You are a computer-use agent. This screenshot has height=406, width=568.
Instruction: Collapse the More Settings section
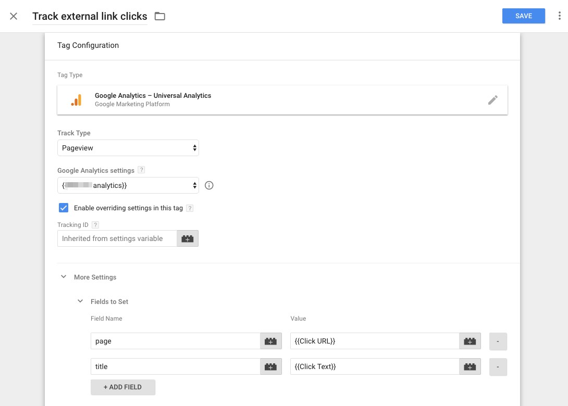pyautogui.click(x=64, y=277)
